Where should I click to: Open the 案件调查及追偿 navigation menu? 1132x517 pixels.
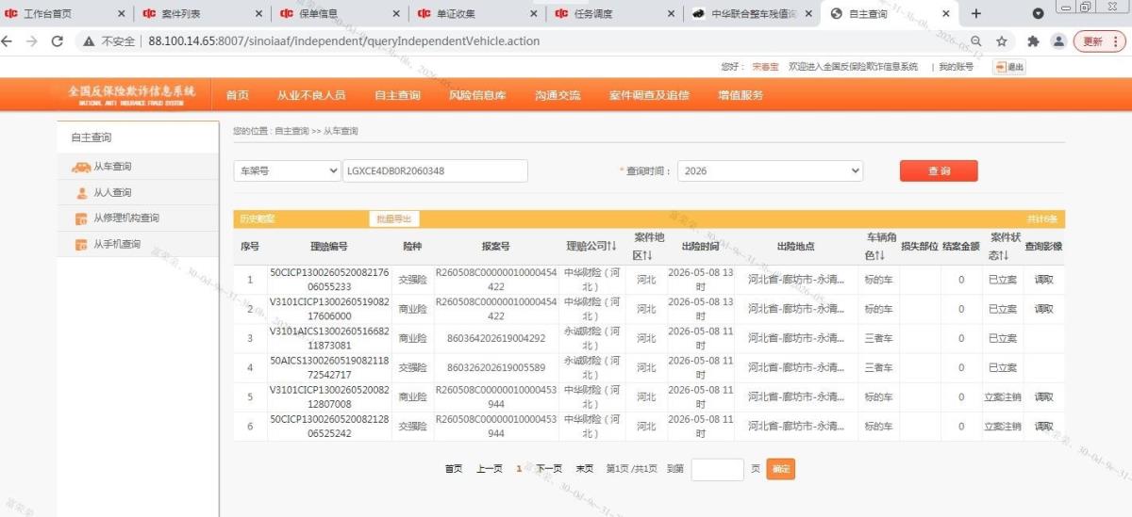tap(649, 95)
